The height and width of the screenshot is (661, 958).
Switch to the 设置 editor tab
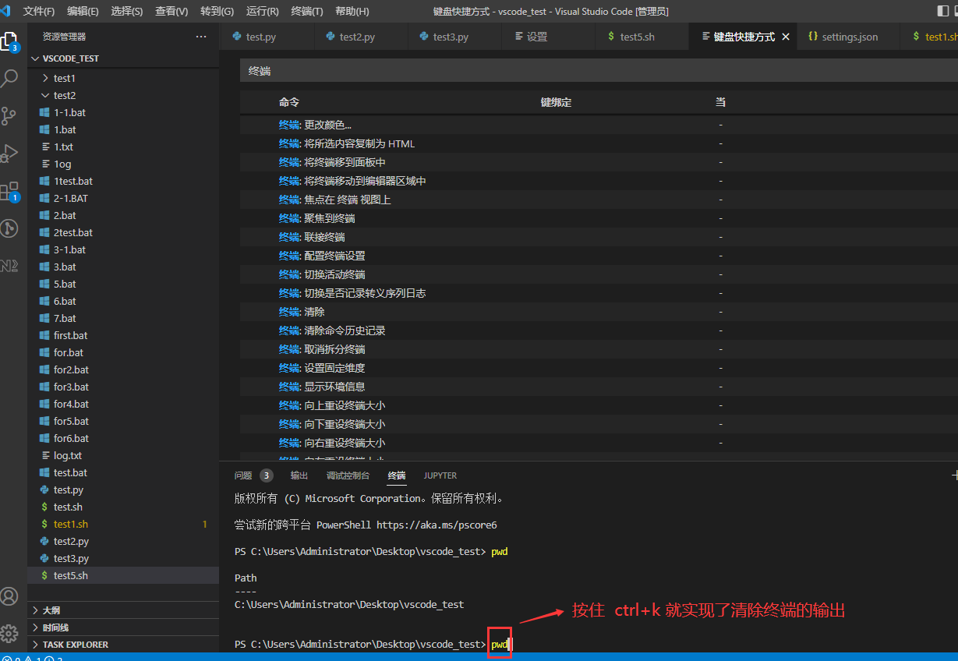(549, 37)
